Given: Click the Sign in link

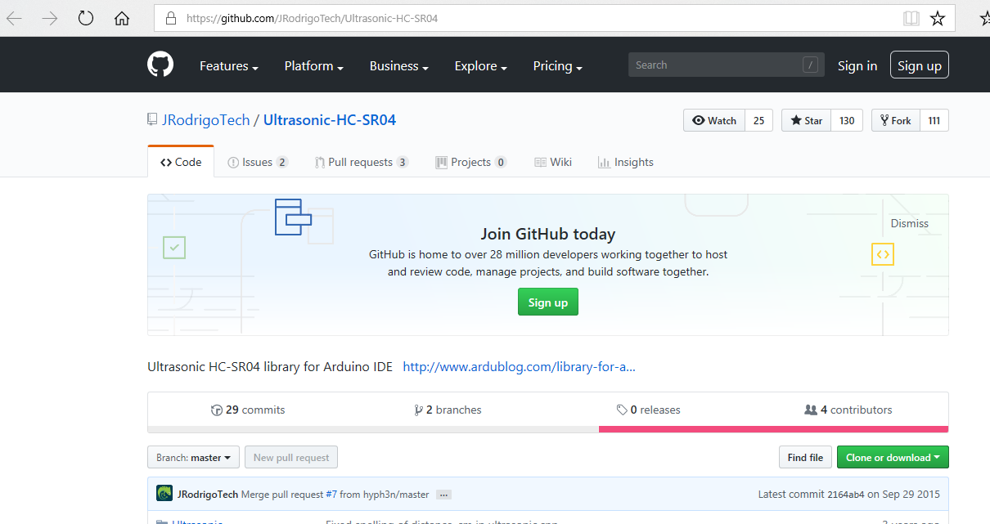Looking at the screenshot, I should pos(857,66).
